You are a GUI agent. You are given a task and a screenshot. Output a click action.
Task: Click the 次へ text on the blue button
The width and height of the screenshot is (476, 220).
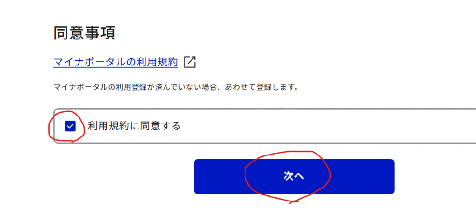(294, 176)
